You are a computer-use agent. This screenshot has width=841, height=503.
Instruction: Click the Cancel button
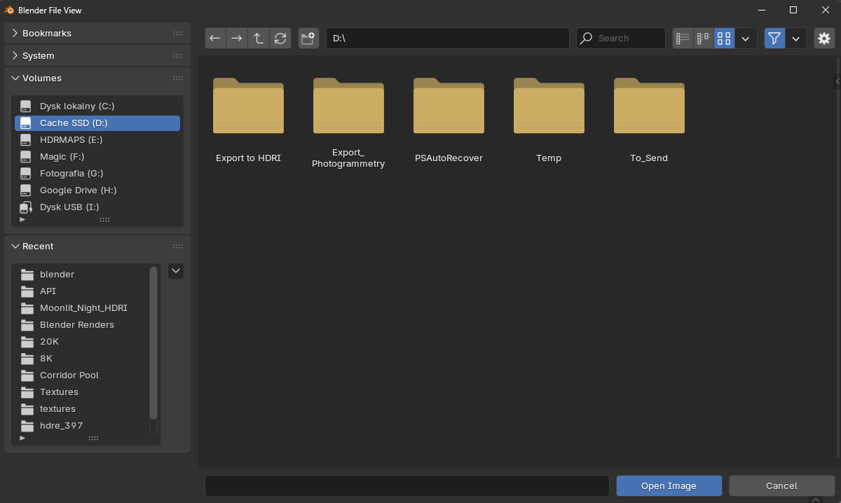[x=781, y=485]
